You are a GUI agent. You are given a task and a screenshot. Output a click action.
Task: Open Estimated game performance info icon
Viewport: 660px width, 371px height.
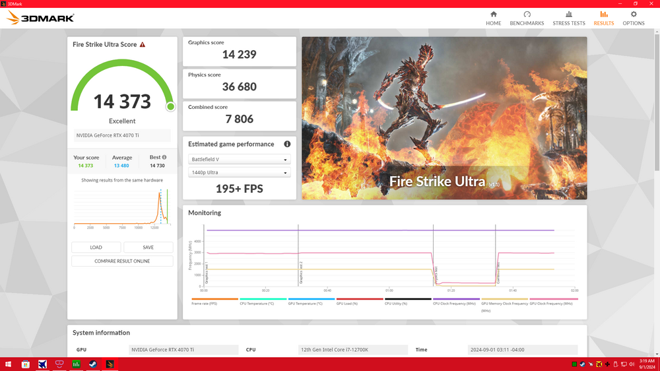pos(287,144)
